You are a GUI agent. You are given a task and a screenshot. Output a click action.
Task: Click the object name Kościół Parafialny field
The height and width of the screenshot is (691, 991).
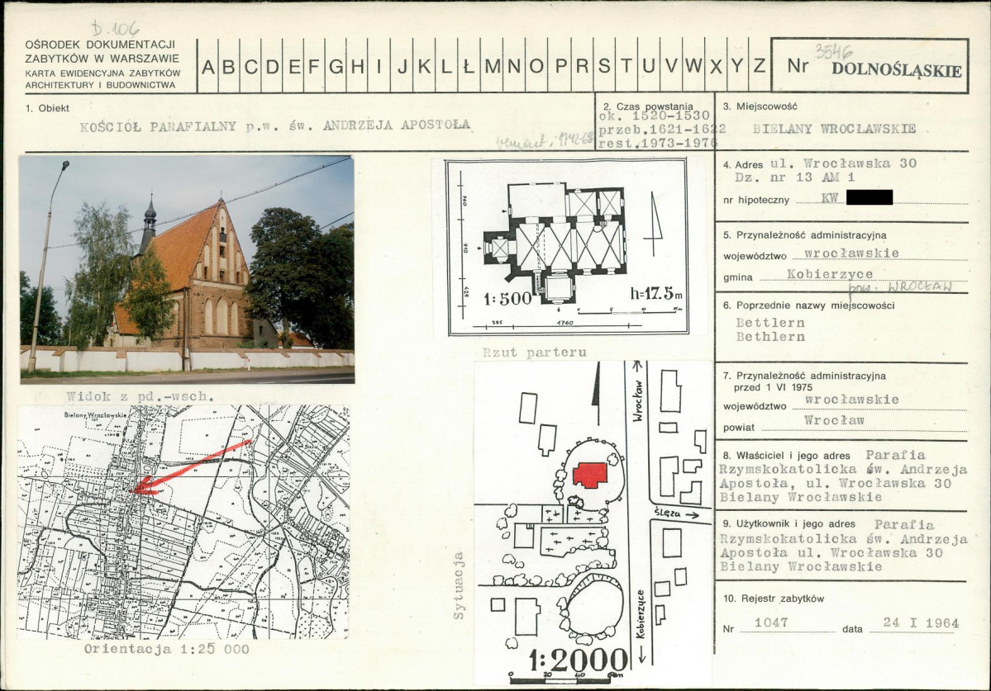[x=275, y=125]
